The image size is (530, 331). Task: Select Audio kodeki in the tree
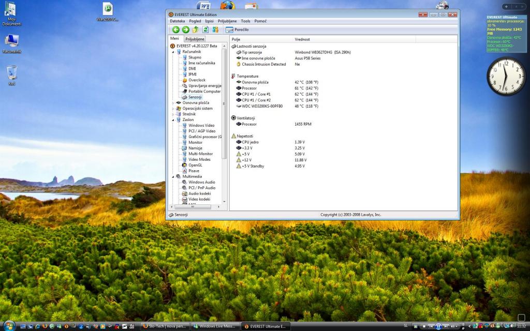197,194
